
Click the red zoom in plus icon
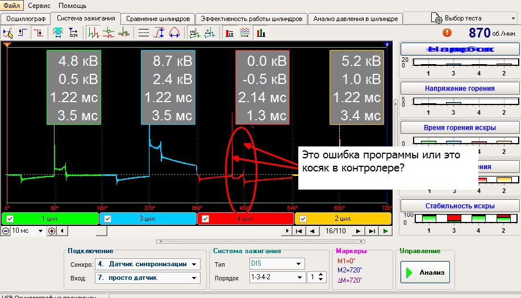click(x=52, y=231)
